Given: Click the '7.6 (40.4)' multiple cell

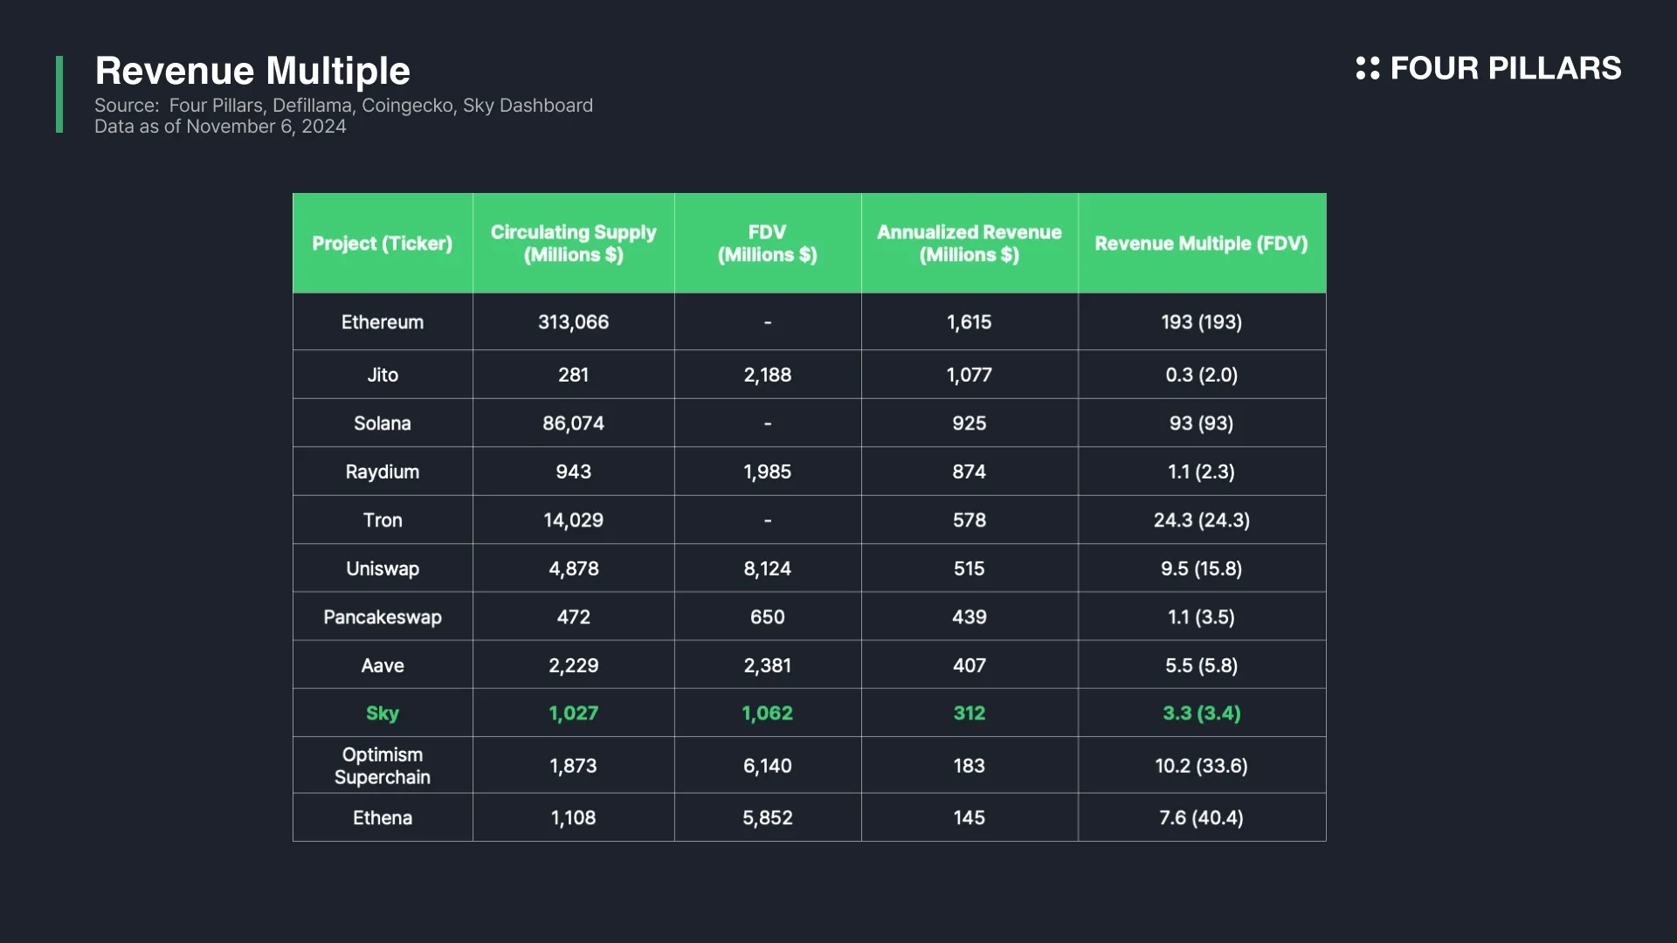Looking at the screenshot, I should tap(1202, 818).
